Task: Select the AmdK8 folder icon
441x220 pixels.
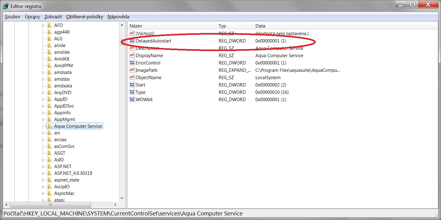Action: (x=49, y=59)
